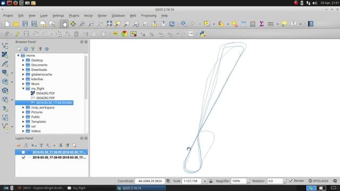This screenshot has width=340, height=191.
Task: Click the Add Vector Layer sidebar icon
Action: coord(5,46)
